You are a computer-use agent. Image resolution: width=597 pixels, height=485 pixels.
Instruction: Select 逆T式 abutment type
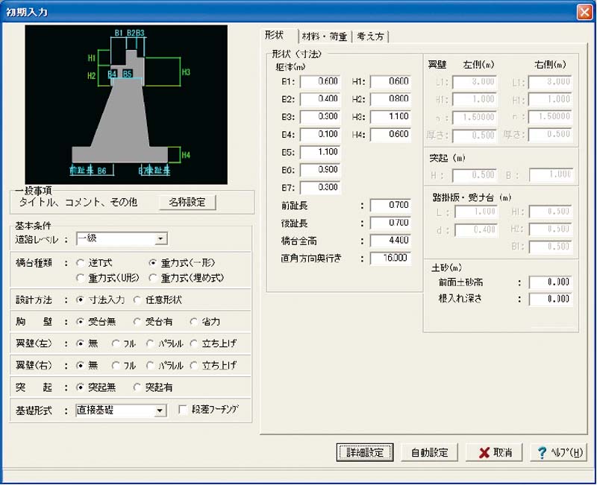pyautogui.click(x=81, y=263)
